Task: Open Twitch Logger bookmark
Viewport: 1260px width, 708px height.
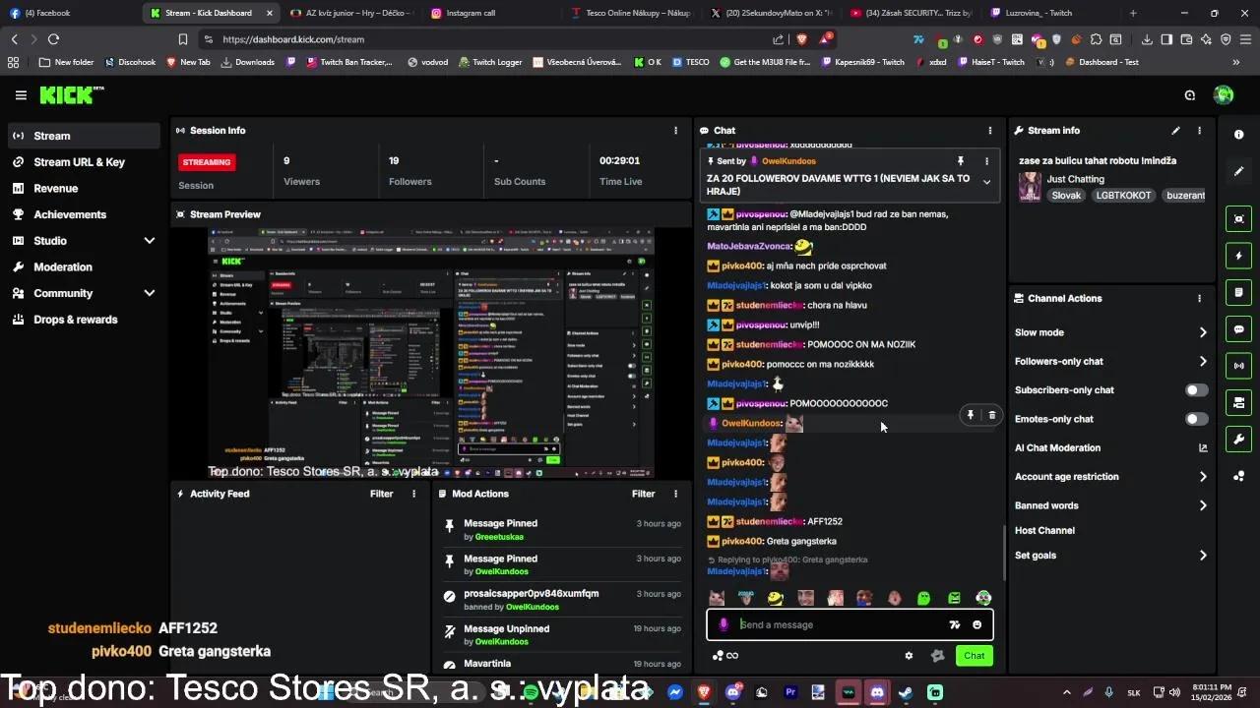Action: 489,62
